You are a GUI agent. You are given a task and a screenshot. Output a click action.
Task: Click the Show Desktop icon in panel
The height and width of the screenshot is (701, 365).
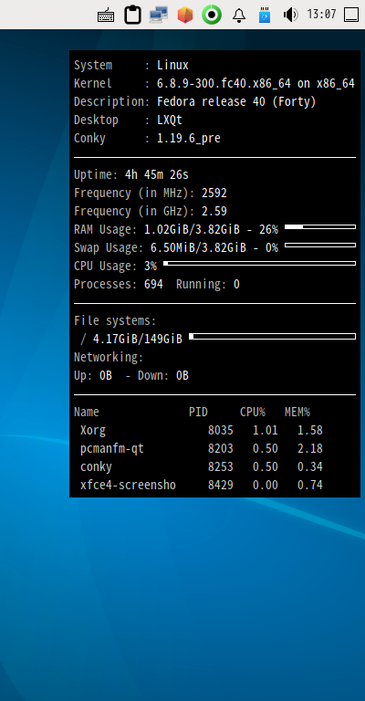tap(351, 15)
